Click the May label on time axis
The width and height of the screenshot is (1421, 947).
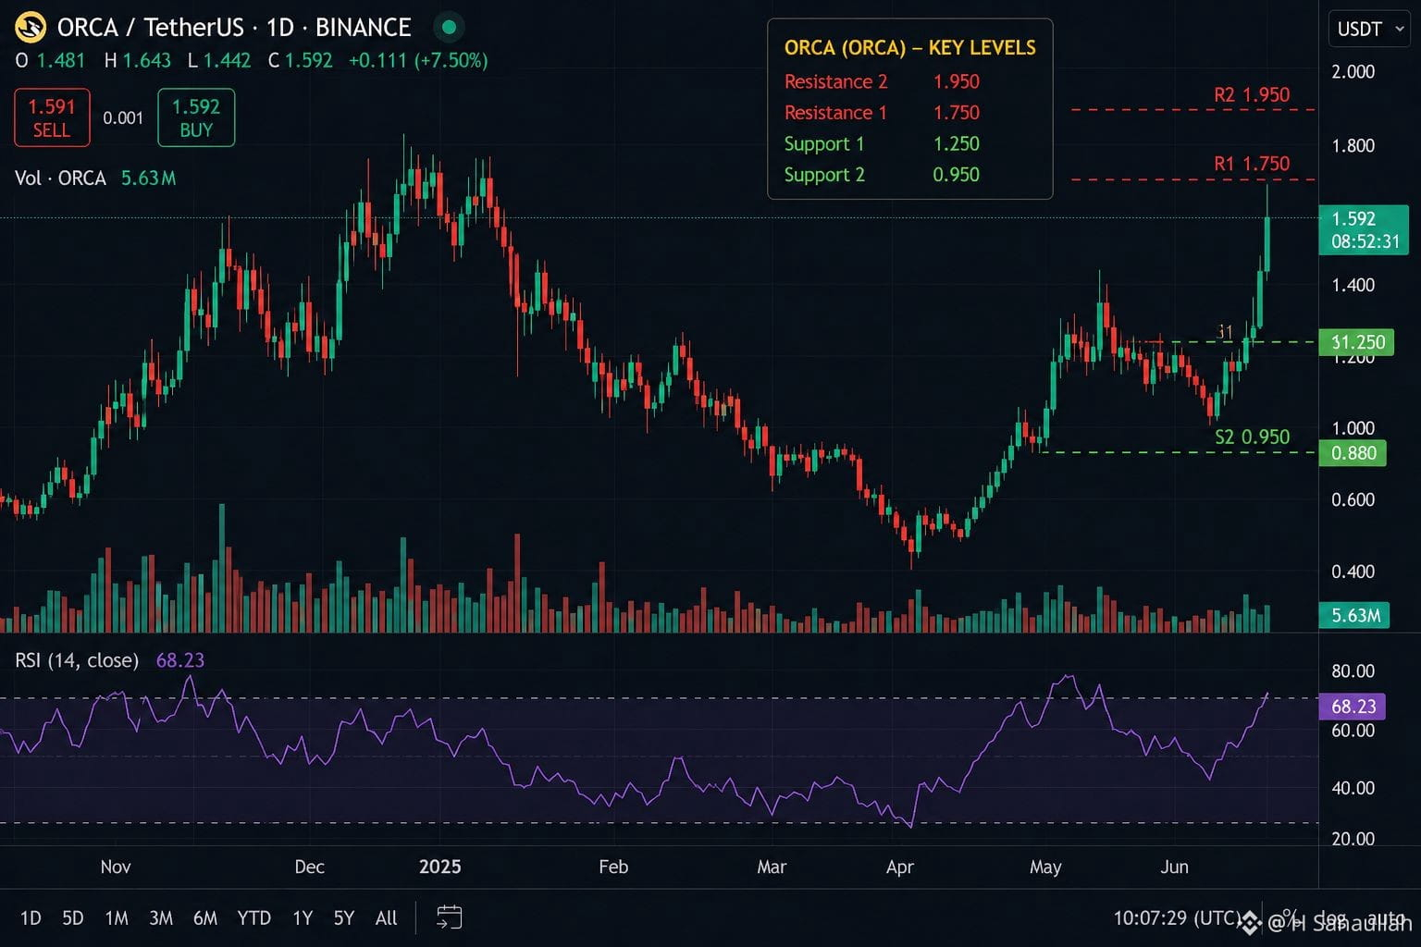1045,867
